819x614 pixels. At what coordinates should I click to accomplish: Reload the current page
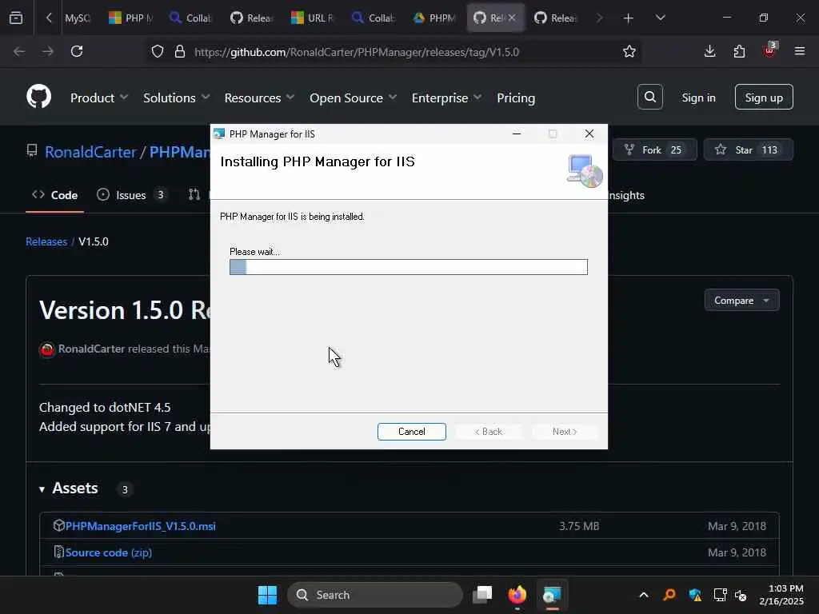tap(77, 51)
